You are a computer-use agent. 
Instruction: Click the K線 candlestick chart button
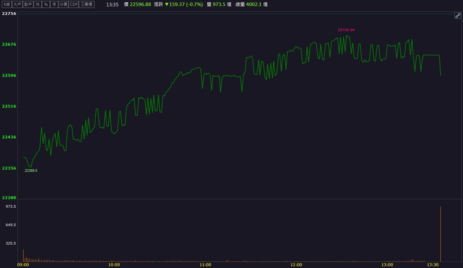point(7,4)
